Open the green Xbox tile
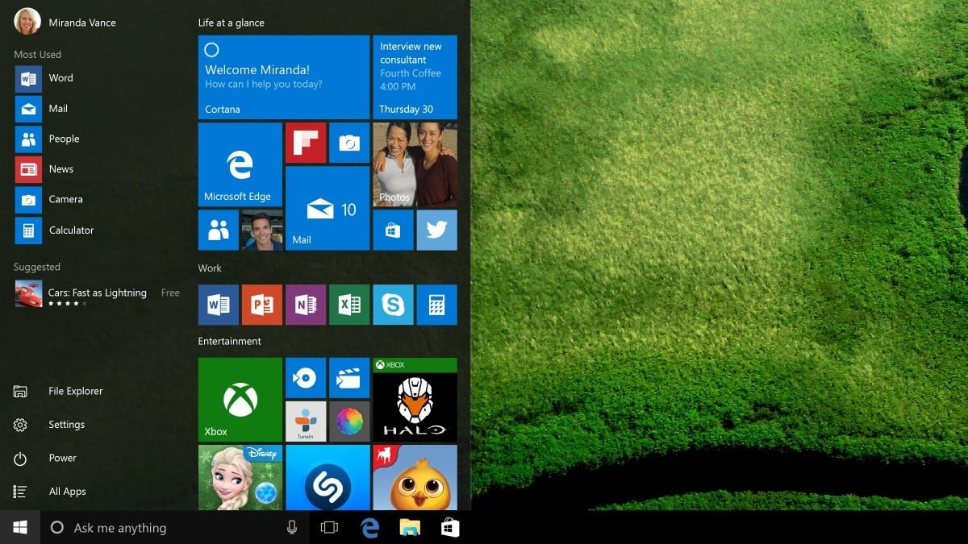 click(x=240, y=400)
